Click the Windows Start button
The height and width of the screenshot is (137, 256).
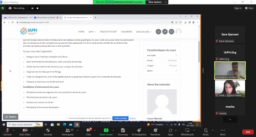click(4, 125)
